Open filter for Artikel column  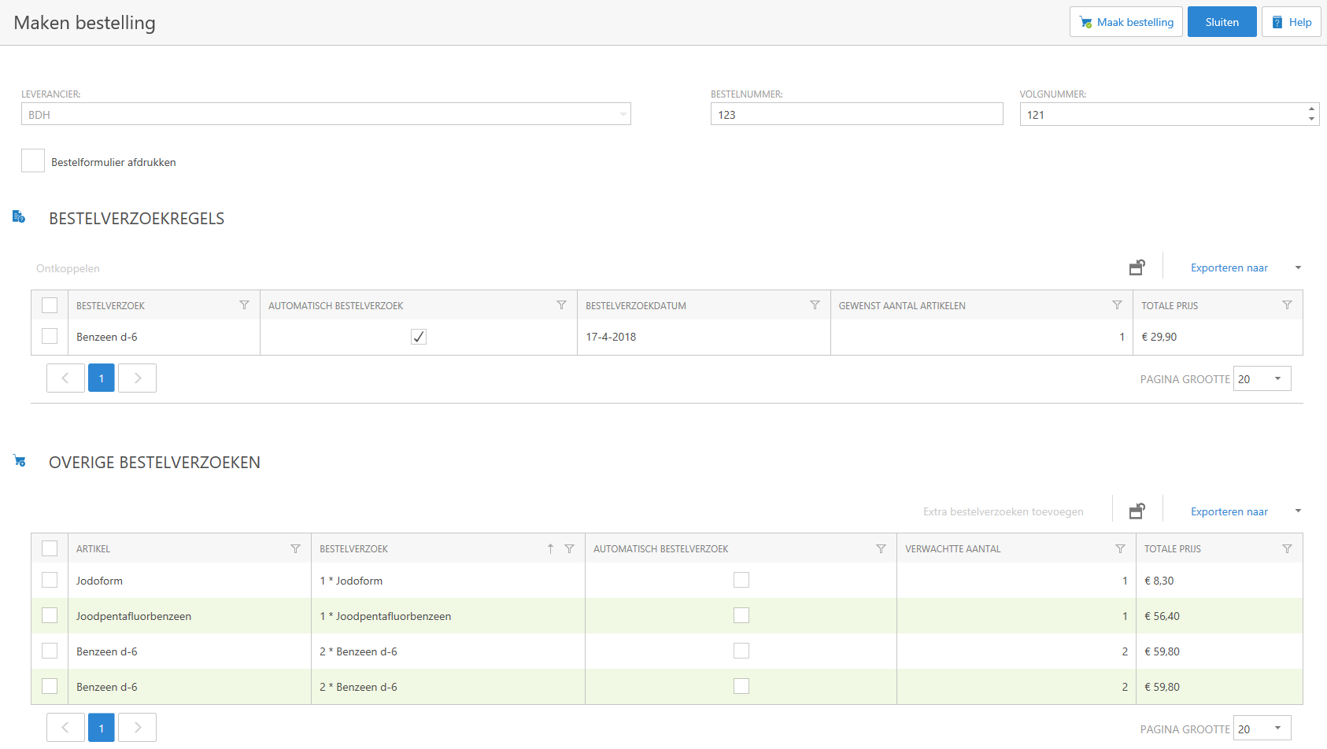pyautogui.click(x=295, y=548)
